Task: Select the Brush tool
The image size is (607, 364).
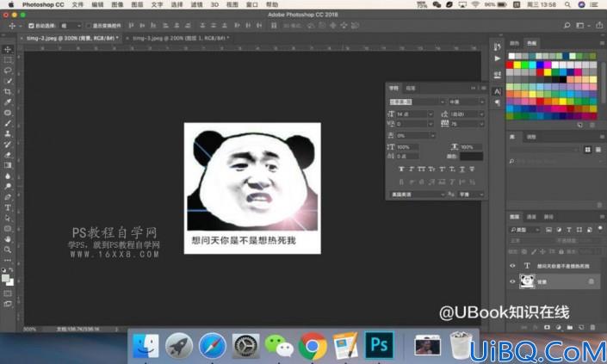Action: tap(8, 123)
